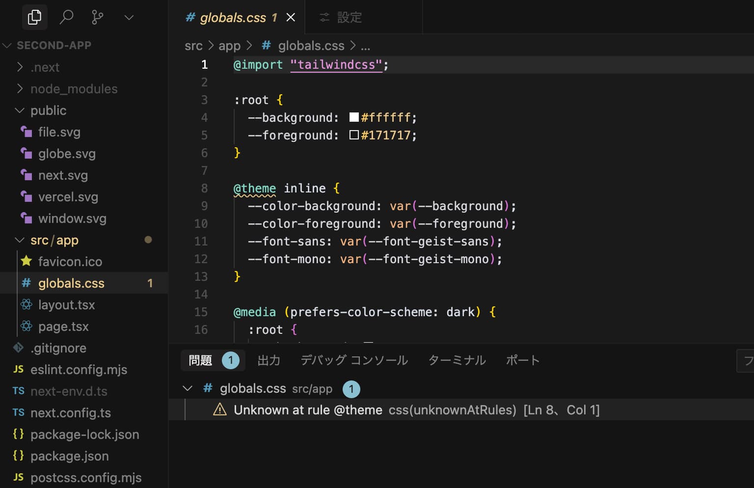This screenshot has width=754, height=488.
Task: Click the app breadcrumb segment
Action: click(229, 46)
